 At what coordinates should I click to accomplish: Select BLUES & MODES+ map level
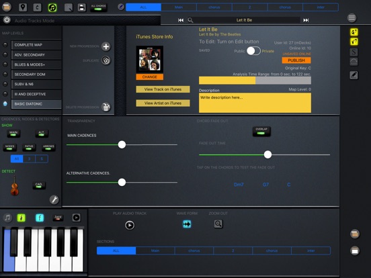point(36,64)
